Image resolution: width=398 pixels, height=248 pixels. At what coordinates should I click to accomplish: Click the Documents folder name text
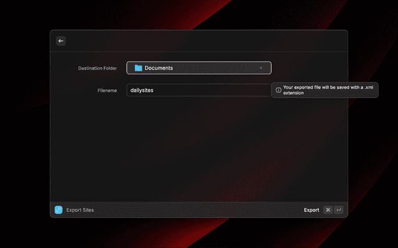(159, 68)
